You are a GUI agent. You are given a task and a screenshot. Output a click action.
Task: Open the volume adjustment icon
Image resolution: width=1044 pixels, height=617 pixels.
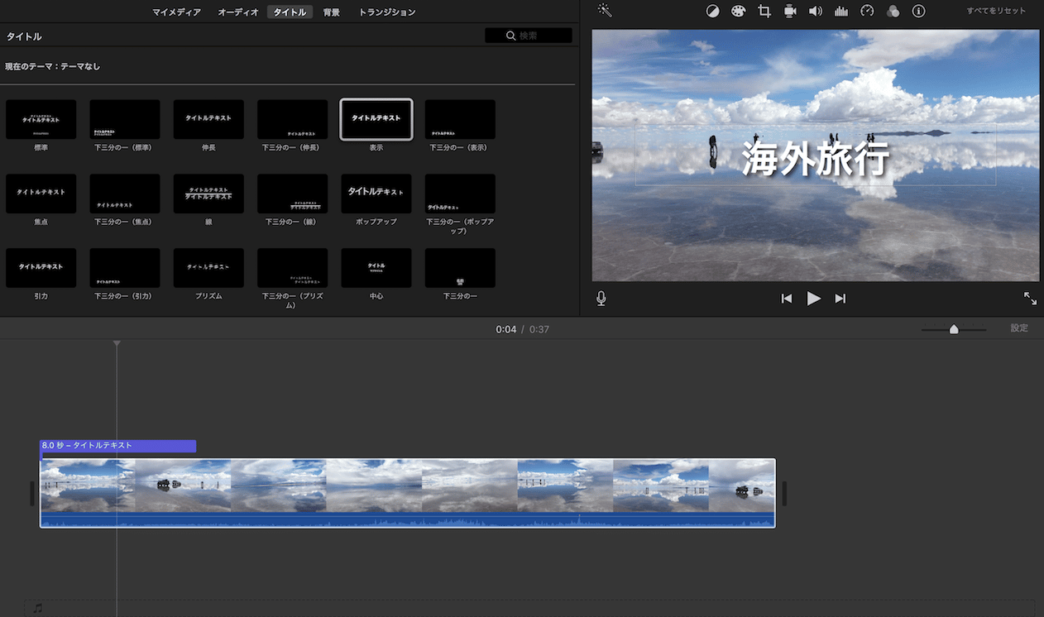point(816,12)
